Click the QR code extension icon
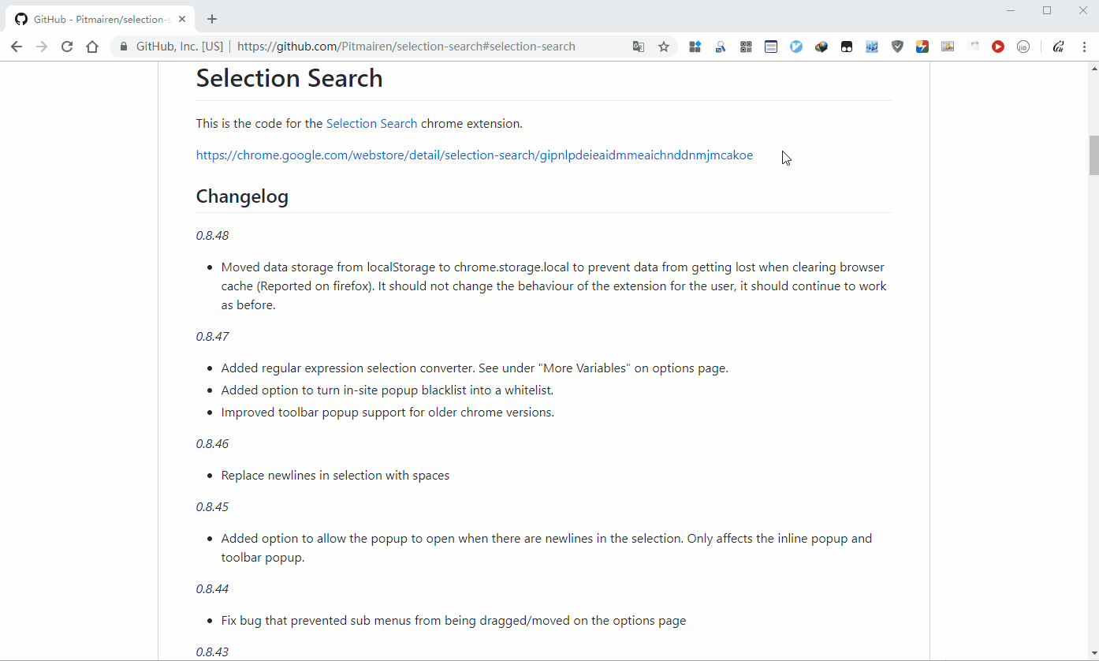 coord(746,47)
